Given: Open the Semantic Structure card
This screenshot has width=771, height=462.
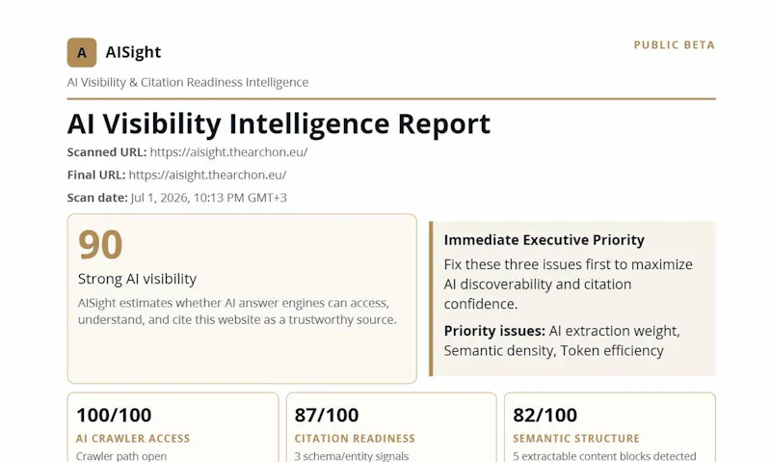Looking at the screenshot, I should [x=610, y=427].
